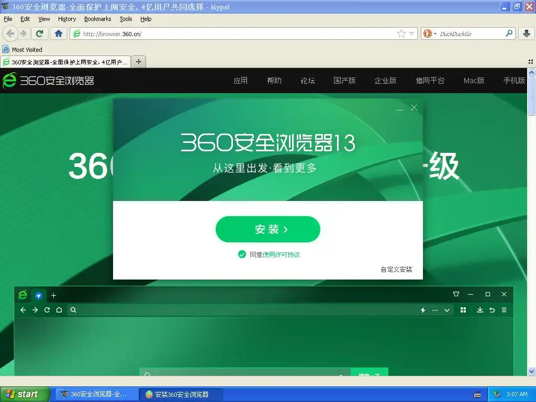Image resolution: width=536 pixels, height=402 pixels.
Task: Open the DuckDuckGo search engine selector
Action: 430,33
